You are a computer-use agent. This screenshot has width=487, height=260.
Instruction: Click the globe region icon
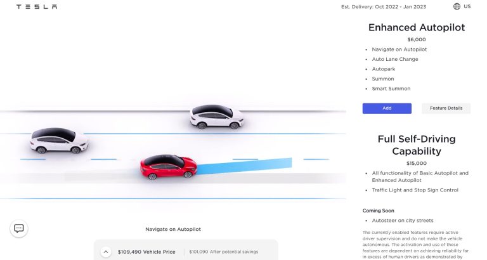point(457,6)
